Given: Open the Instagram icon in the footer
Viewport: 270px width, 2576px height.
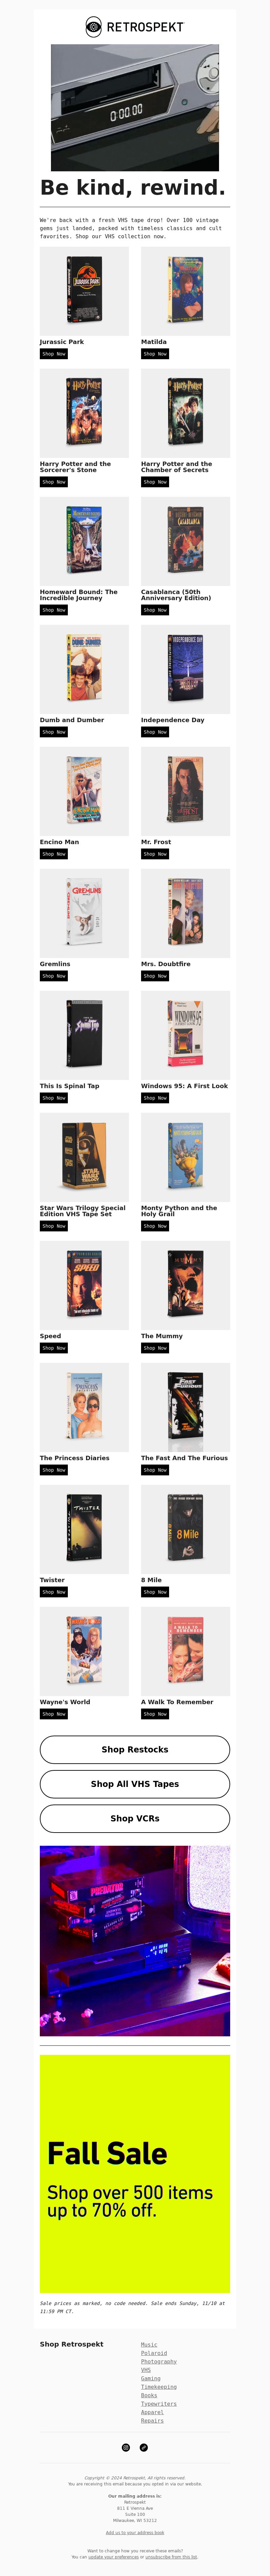Looking at the screenshot, I should [x=126, y=2447].
